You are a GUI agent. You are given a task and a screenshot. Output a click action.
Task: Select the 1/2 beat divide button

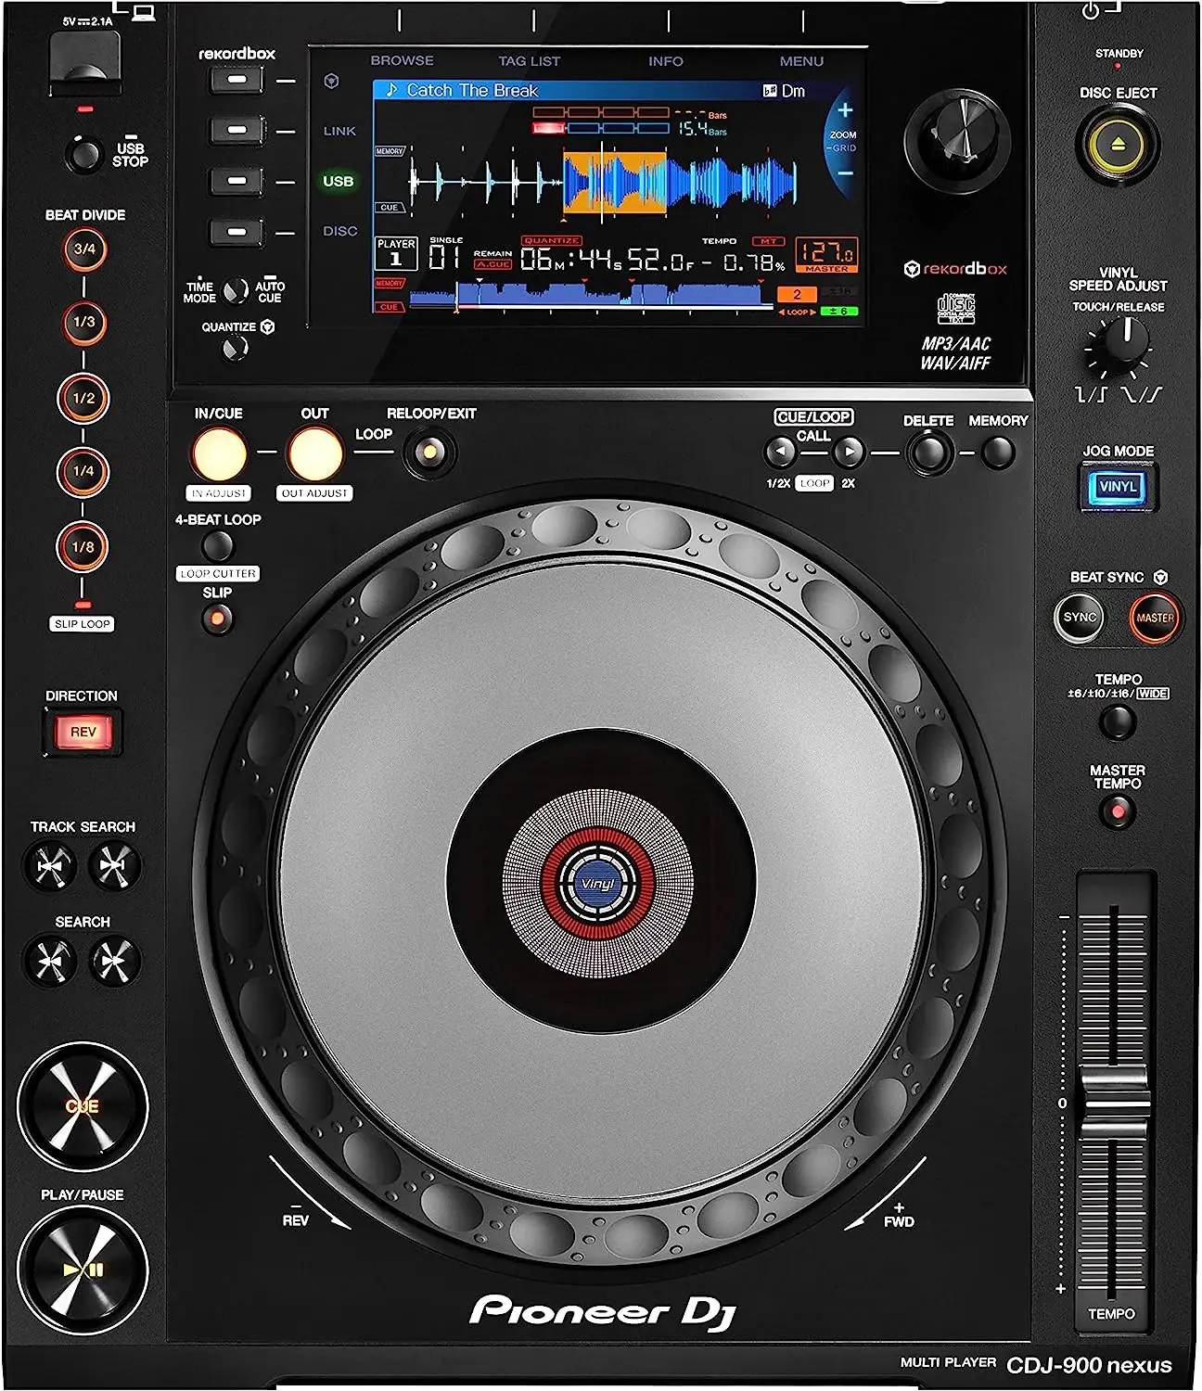coord(83,398)
